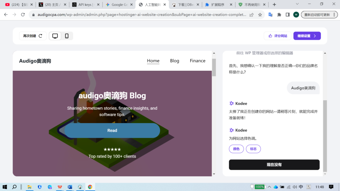Open the Google Translate extension icon

click(x=271, y=15)
